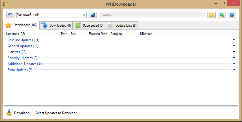The width and height of the screenshot is (242, 122).
Task: Click the KBArticle column header
Action: [x=185, y=34]
